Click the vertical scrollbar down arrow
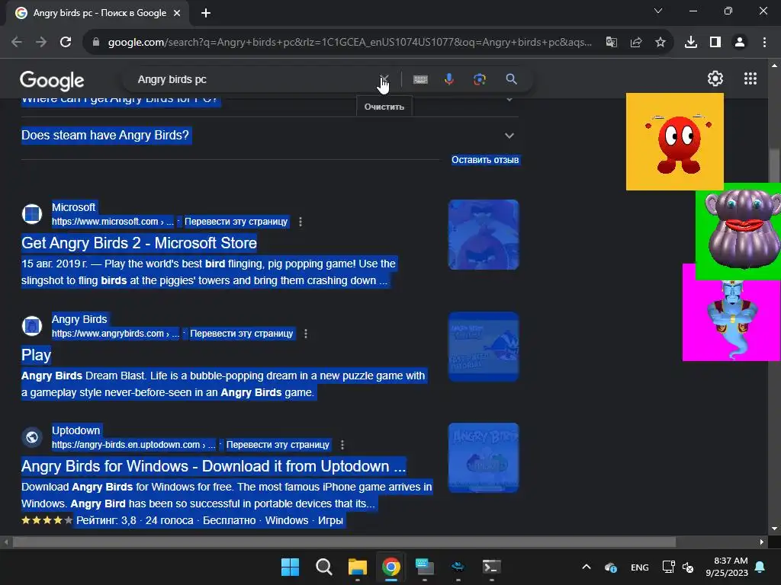This screenshot has width=781, height=585. coord(774,529)
